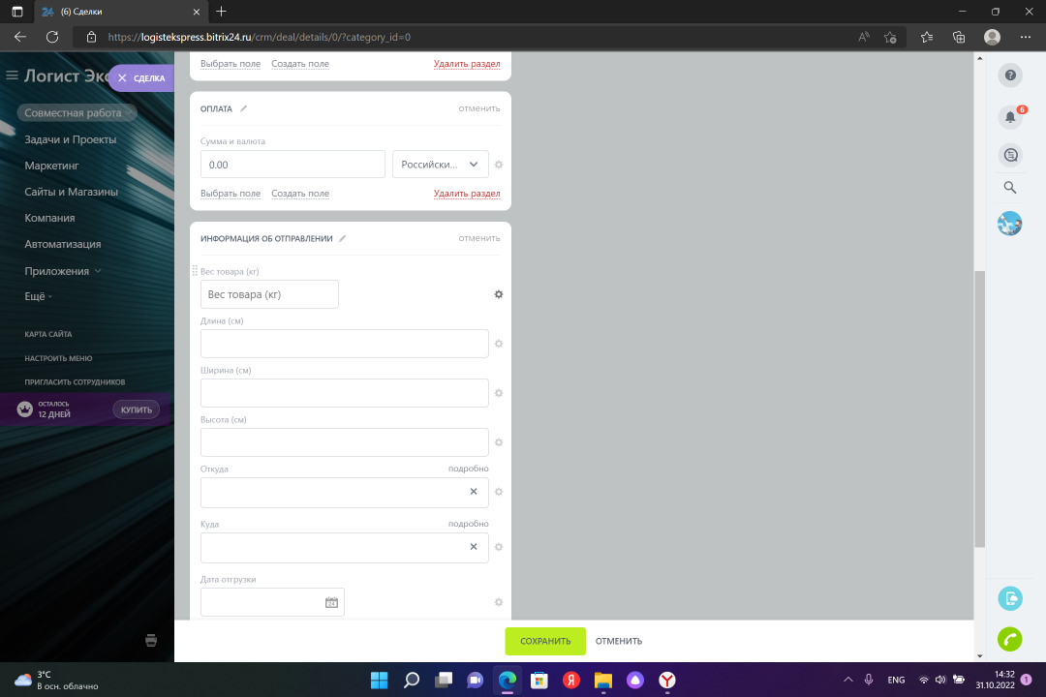The image size is (1046, 697).
Task: Click the printer icon in left sidebar
Action: coord(151,641)
